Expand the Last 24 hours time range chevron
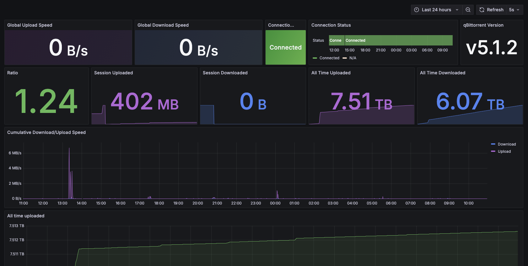The image size is (528, 266). pyautogui.click(x=457, y=10)
